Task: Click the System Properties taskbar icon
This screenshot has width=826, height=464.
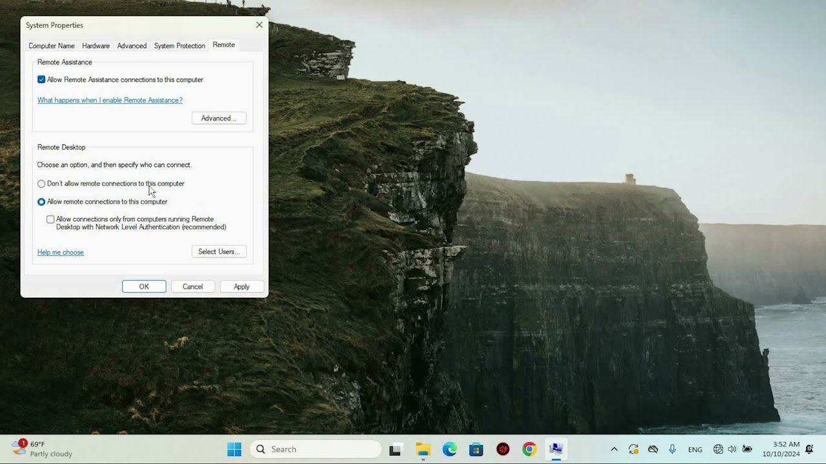Action: [x=556, y=449]
